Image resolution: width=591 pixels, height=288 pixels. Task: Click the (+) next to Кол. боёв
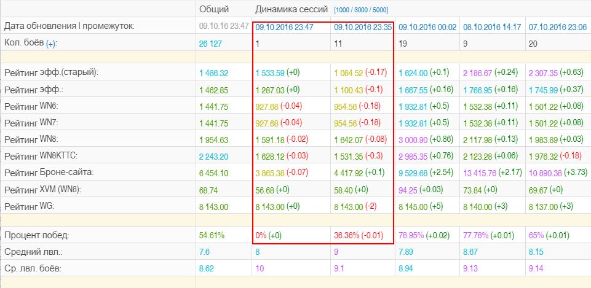(51, 44)
